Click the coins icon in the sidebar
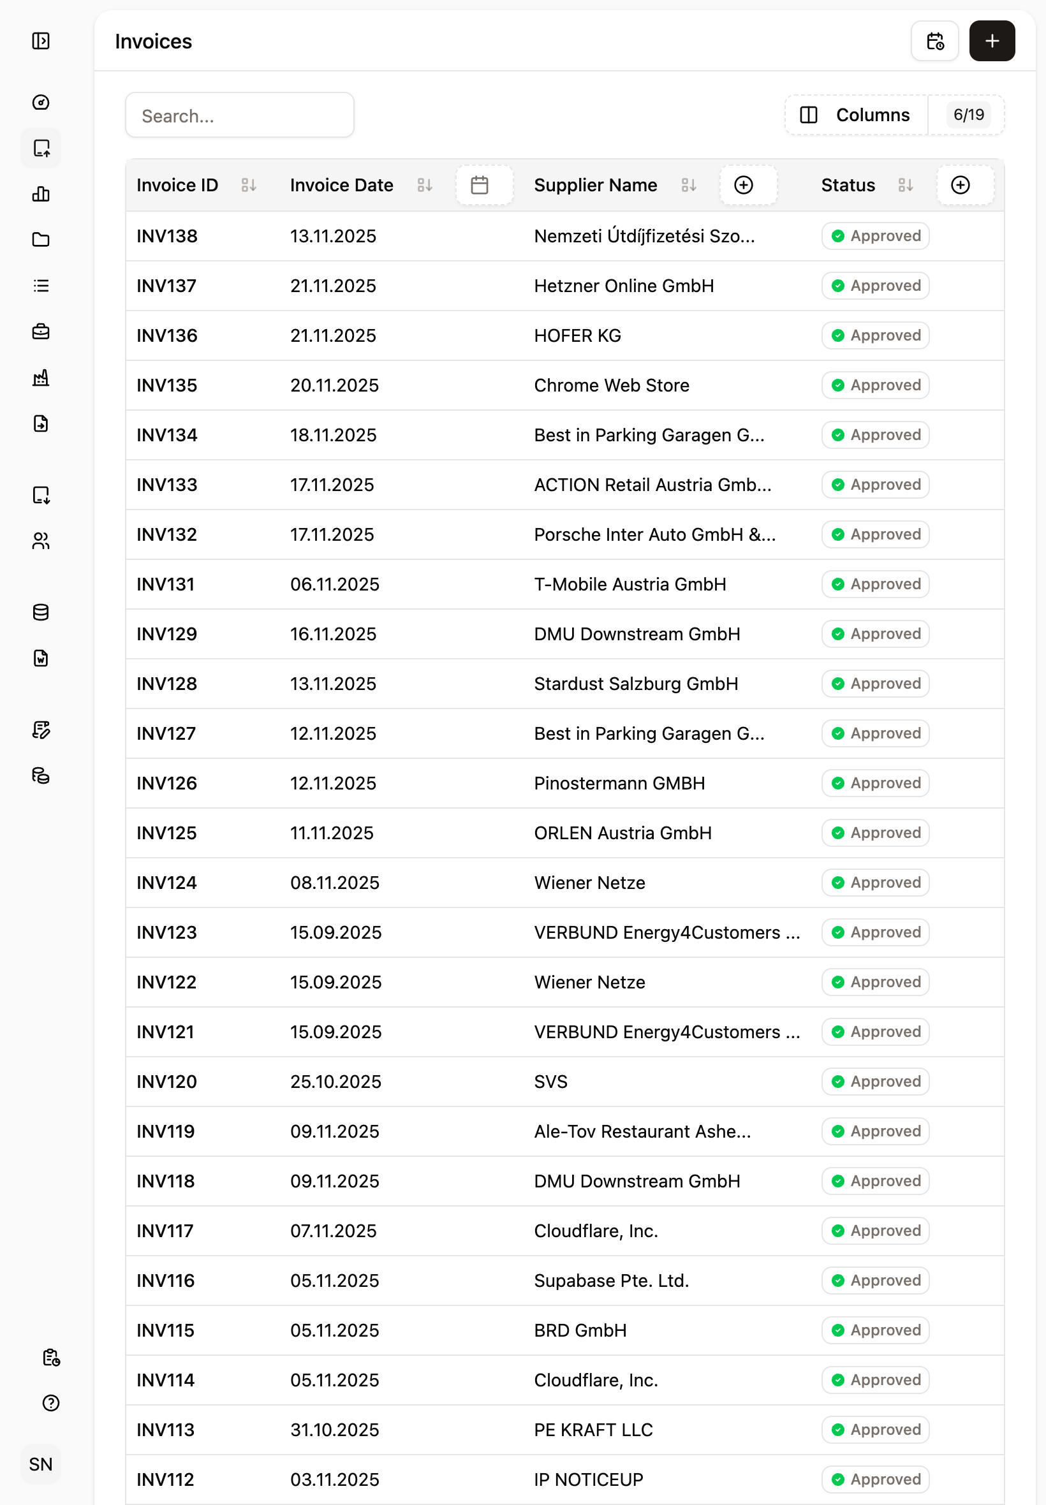The height and width of the screenshot is (1505, 1046). (41, 775)
